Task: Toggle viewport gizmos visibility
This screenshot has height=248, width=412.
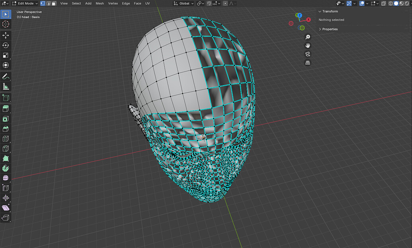Action: pos(349,4)
